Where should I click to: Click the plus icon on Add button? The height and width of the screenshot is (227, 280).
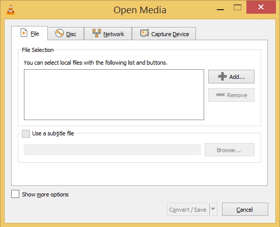222,76
